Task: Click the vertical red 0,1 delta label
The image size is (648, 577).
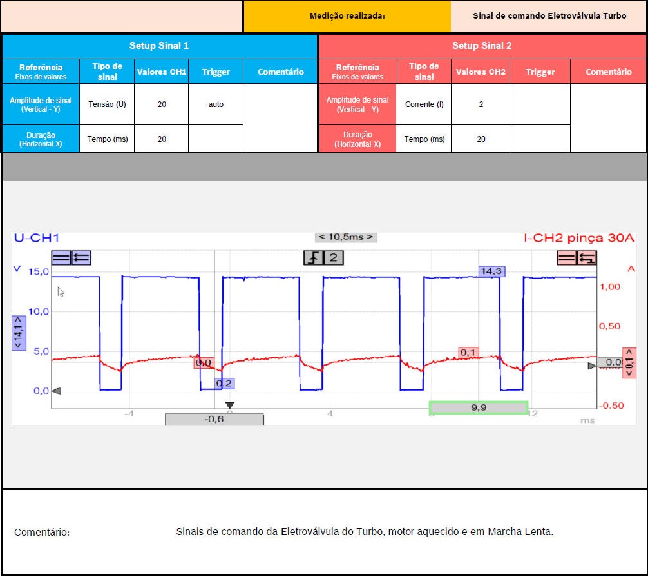Action: (x=629, y=363)
